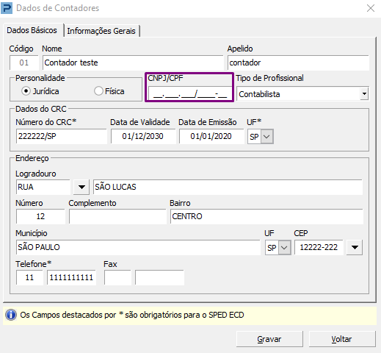Select the Jurídica radio button
The image size is (381, 353).
[x=26, y=91]
